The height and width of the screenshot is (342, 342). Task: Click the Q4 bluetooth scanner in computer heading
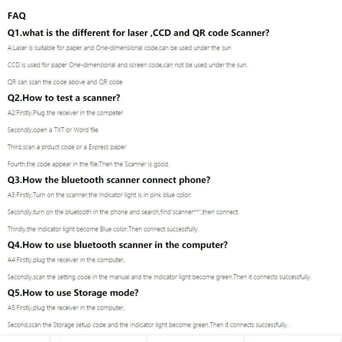point(118,245)
